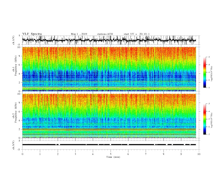Click the "VLF Spectra" plot title

tap(32, 34)
